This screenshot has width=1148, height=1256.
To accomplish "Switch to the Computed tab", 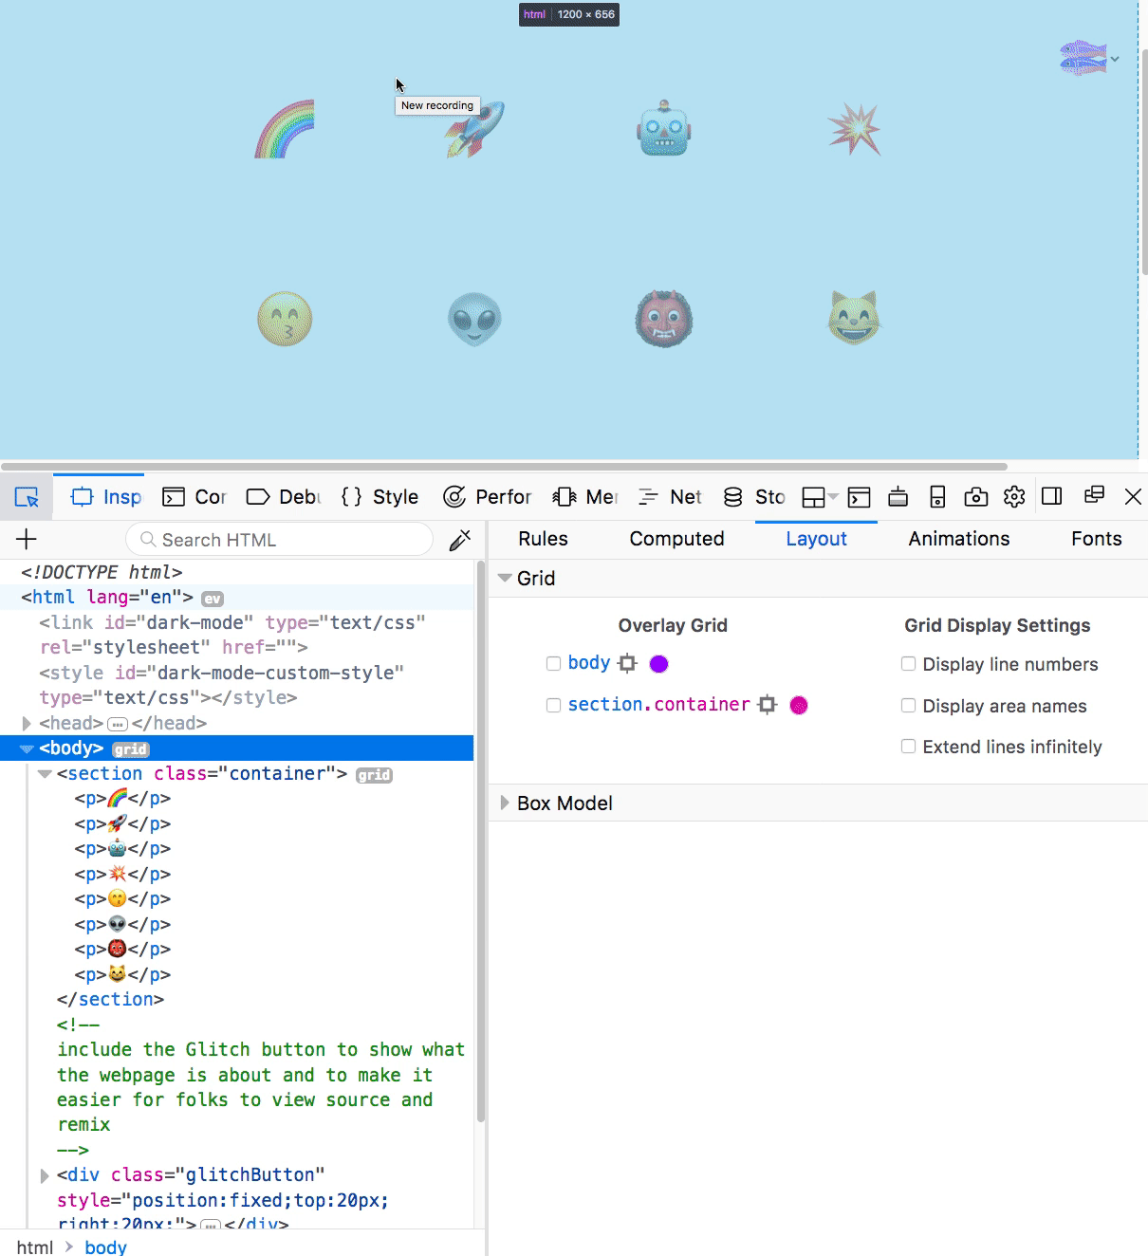I will pyautogui.click(x=676, y=539).
